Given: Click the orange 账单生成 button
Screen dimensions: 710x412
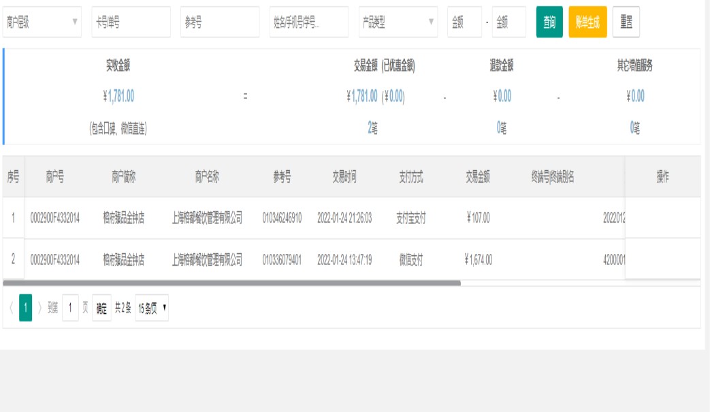Looking at the screenshot, I should tap(587, 22).
